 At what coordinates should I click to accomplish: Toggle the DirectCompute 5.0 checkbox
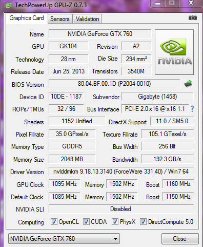click(x=143, y=222)
